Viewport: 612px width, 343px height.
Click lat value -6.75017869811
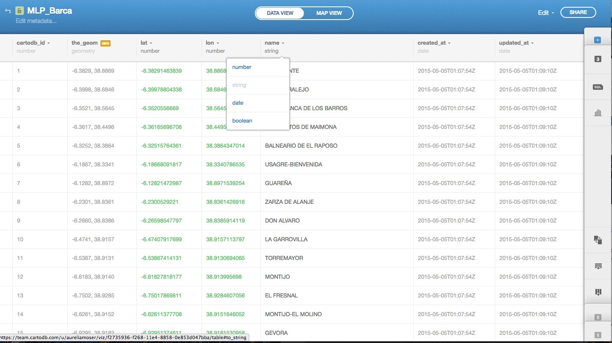coord(162,296)
